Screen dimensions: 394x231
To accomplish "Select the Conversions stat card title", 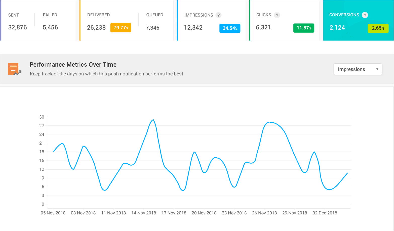I will tap(344, 15).
